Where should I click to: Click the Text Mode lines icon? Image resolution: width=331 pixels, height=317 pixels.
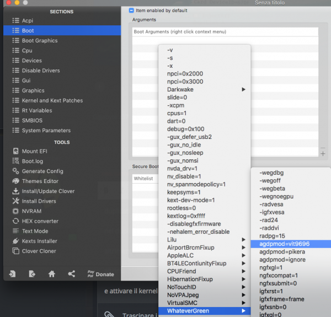pyautogui.click(x=15, y=231)
